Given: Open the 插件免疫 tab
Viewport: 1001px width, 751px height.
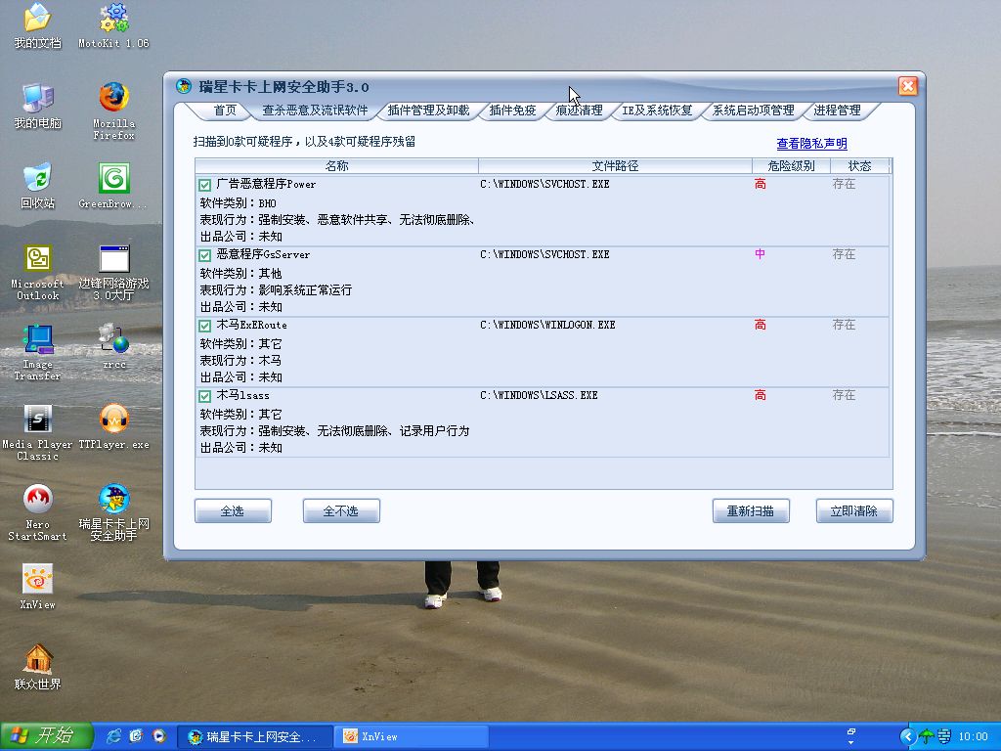Looking at the screenshot, I should 512,110.
